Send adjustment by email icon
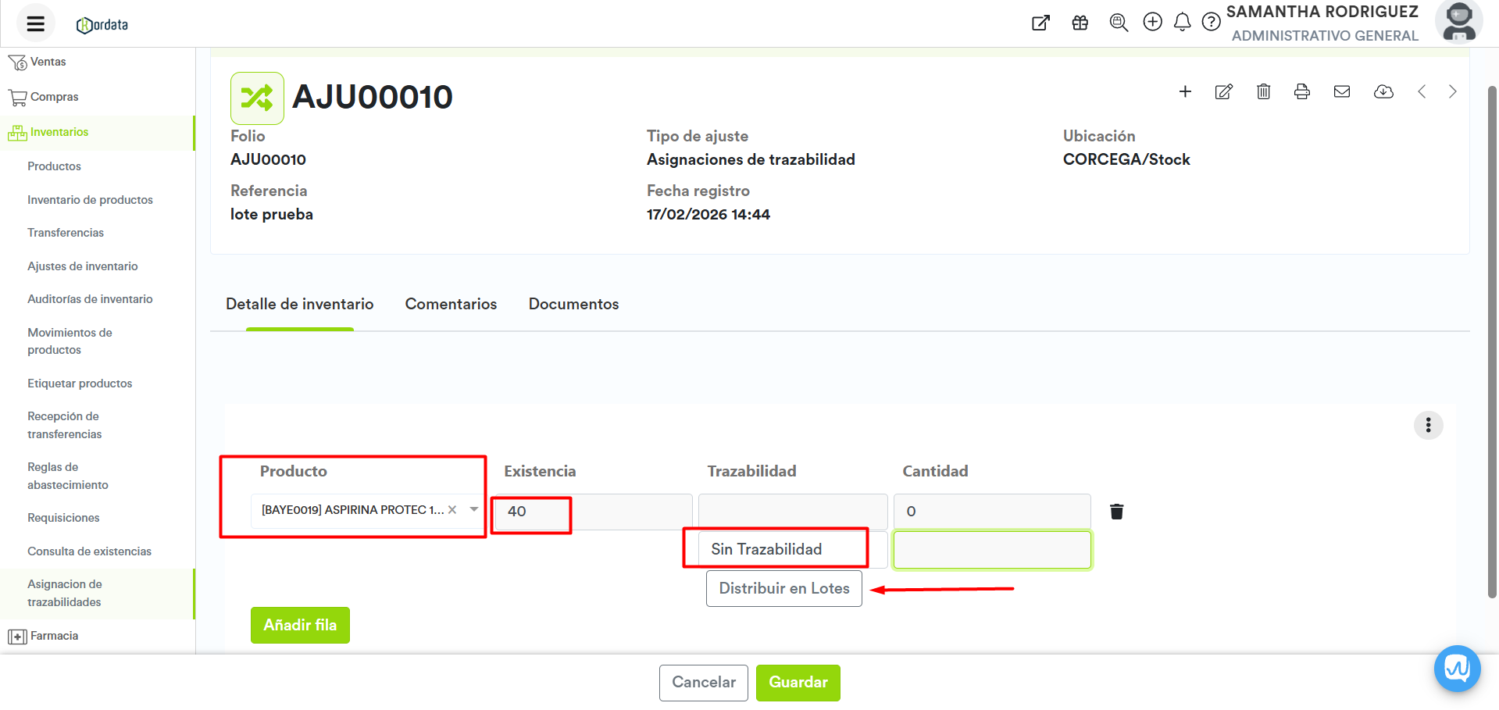This screenshot has height=710, width=1499. pyautogui.click(x=1341, y=92)
